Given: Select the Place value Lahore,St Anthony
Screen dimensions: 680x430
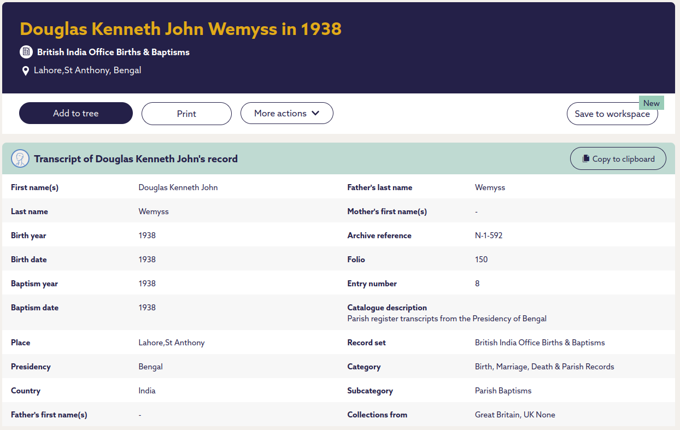Looking at the screenshot, I should (171, 343).
